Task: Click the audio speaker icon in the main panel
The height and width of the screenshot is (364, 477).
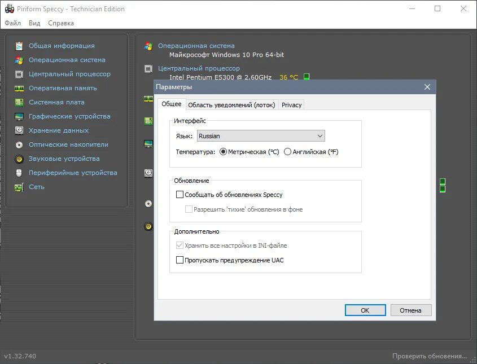Action: (x=148, y=226)
